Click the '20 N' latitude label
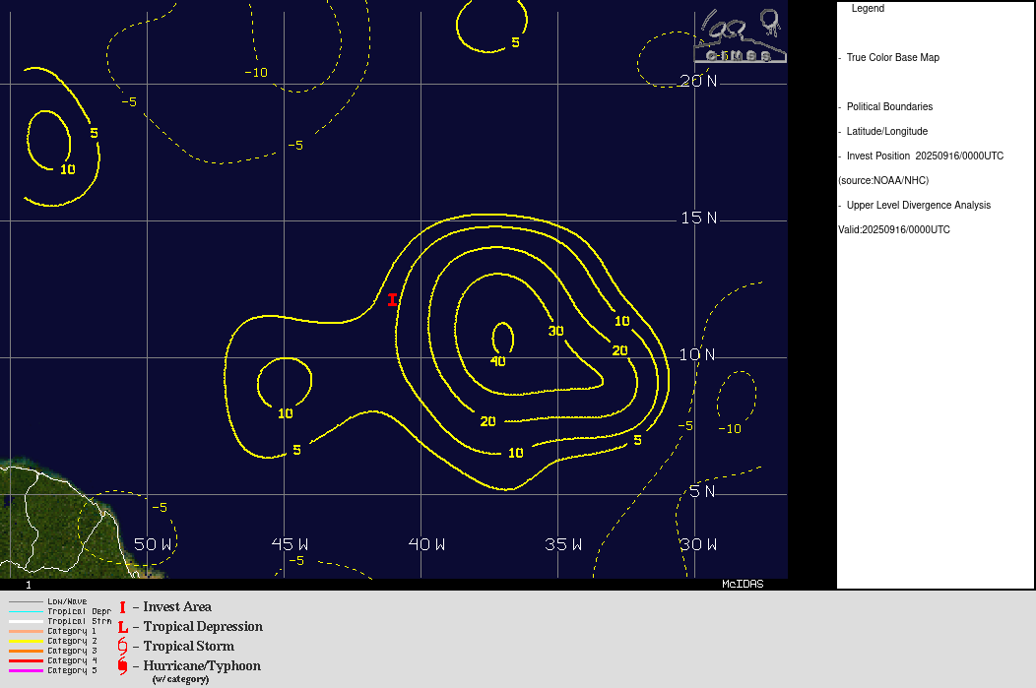 tap(698, 81)
